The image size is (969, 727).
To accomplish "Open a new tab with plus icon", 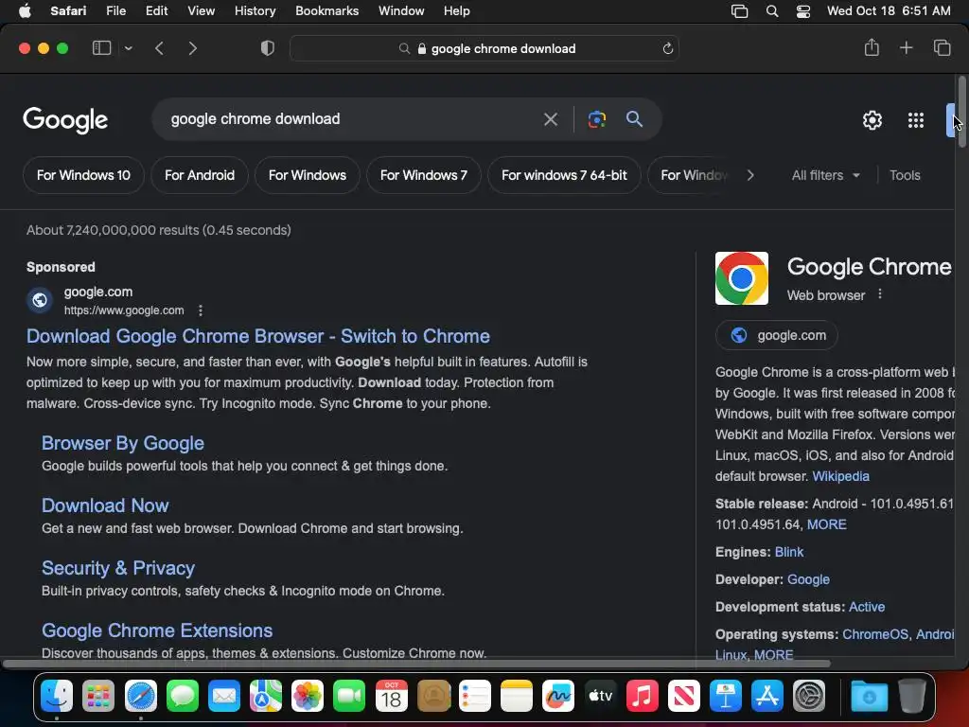I will [x=906, y=47].
